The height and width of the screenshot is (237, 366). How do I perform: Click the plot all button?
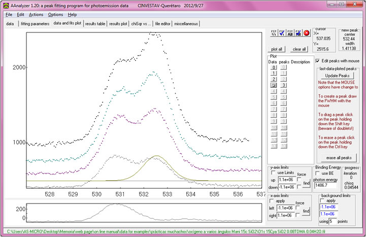pyautogui.click(x=277, y=49)
